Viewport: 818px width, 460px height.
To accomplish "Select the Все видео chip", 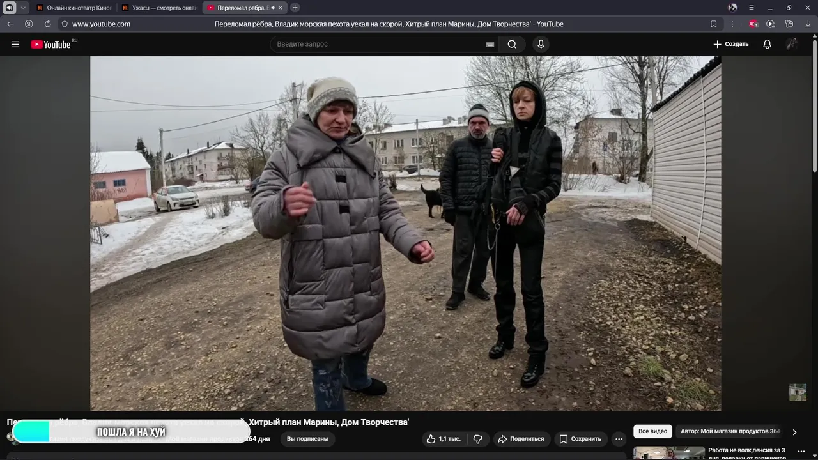I will click(652, 431).
